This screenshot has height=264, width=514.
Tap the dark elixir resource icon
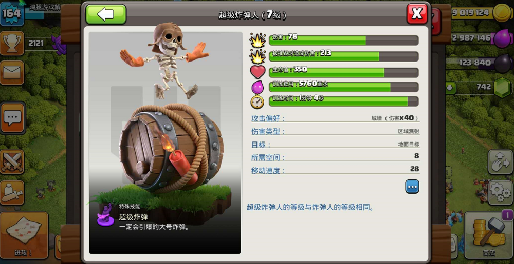[503, 63]
